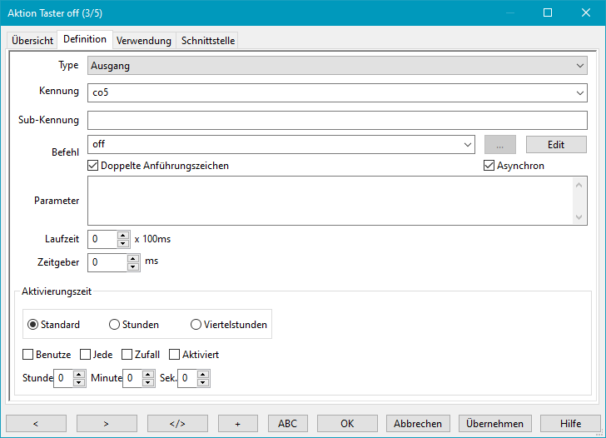Open the Schnittstelle tab

tap(208, 41)
